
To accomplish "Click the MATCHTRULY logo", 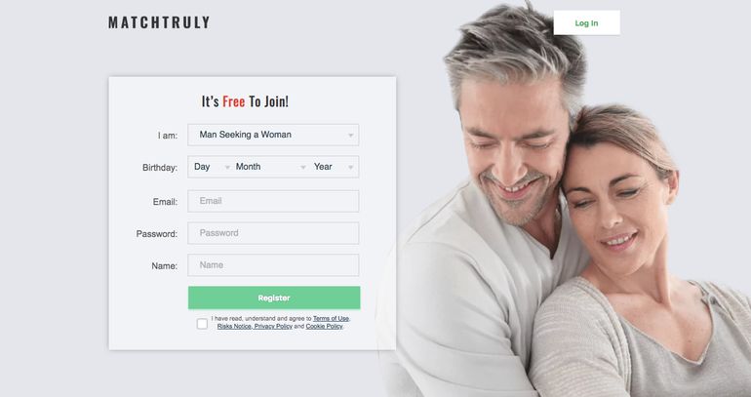I will pos(159,22).
